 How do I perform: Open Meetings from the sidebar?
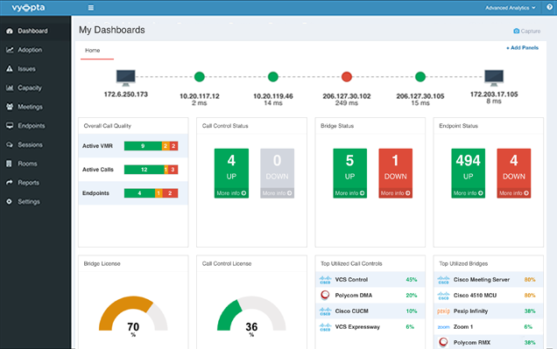point(30,107)
